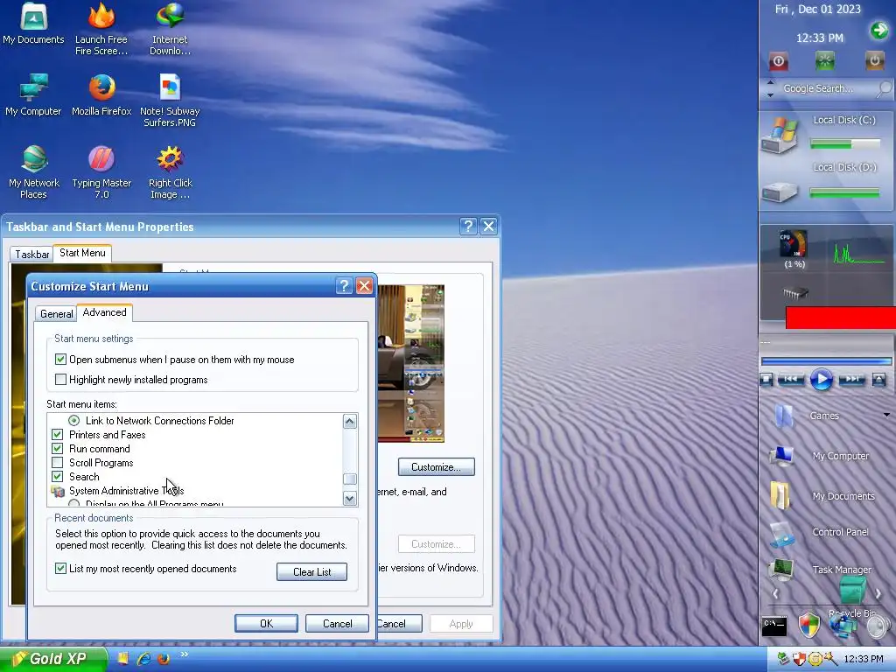Click the CPU meter gauge icon
Image resolution: width=896 pixels, height=672 pixels.
794,244
